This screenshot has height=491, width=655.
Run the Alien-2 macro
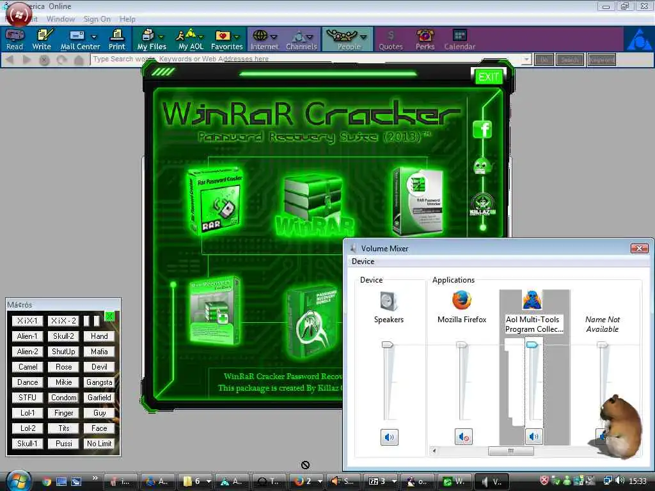coord(28,352)
